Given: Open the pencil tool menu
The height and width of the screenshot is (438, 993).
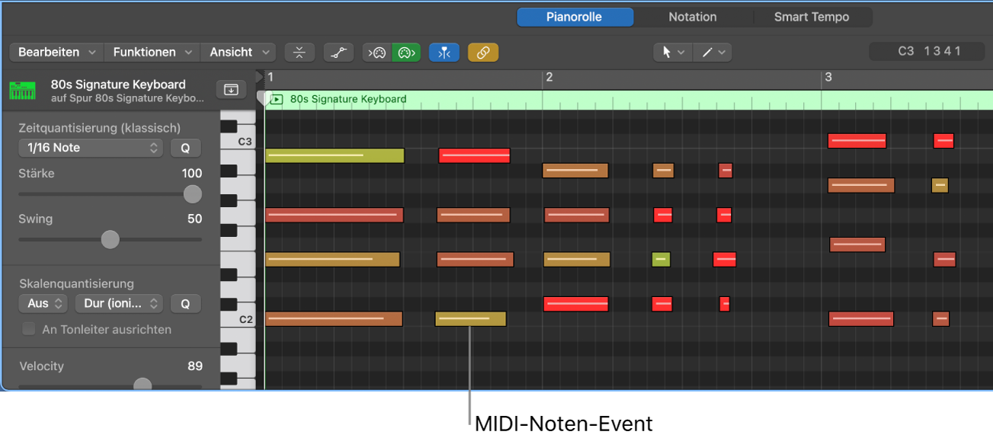Looking at the screenshot, I should pos(713,53).
